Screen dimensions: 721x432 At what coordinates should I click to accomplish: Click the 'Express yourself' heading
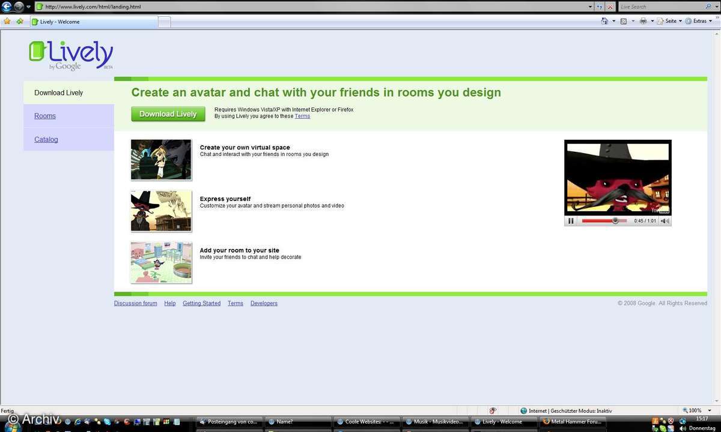coord(225,199)
